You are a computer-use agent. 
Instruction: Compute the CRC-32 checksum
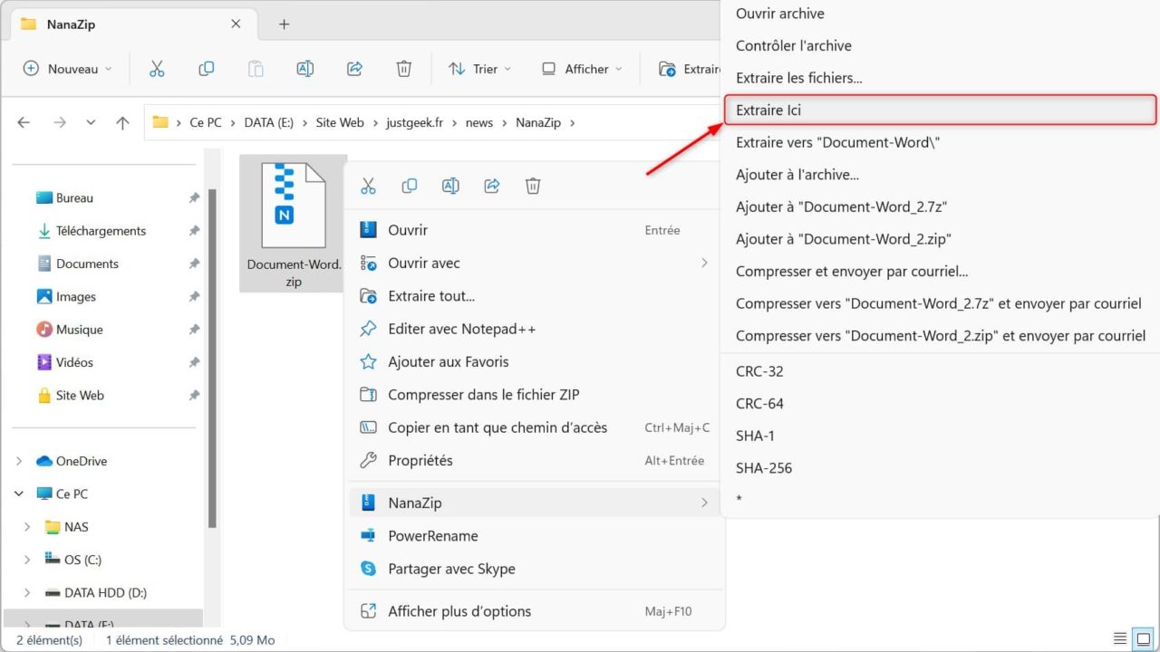(940, 371)
